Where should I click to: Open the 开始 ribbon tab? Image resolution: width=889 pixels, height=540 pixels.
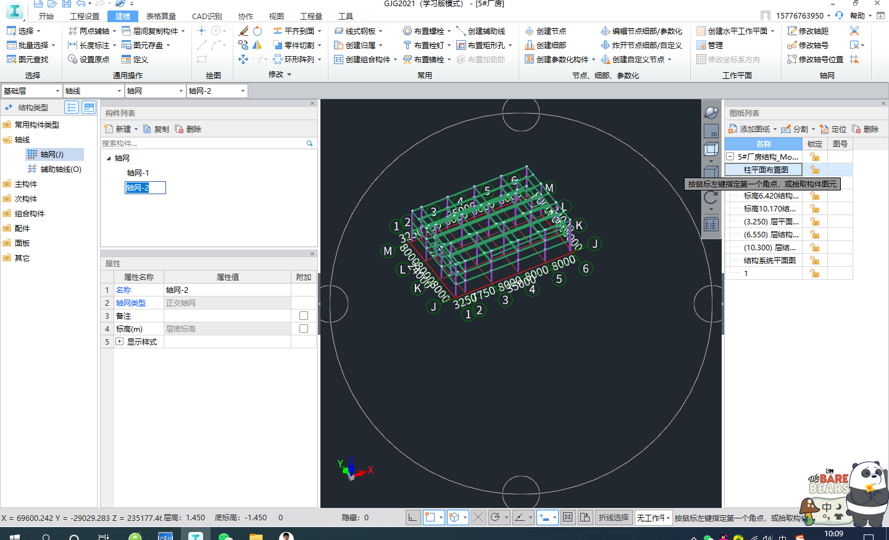click(46, 16)
